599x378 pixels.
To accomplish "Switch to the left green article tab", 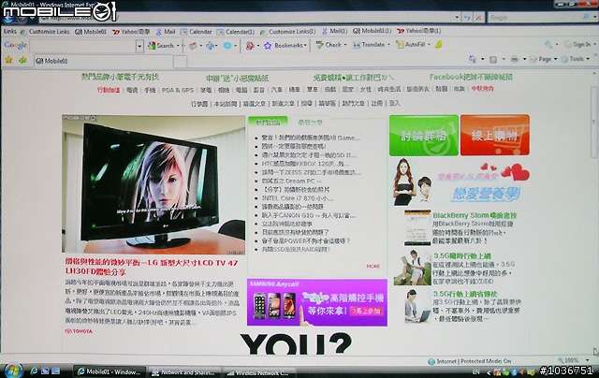I will [268, 123].
